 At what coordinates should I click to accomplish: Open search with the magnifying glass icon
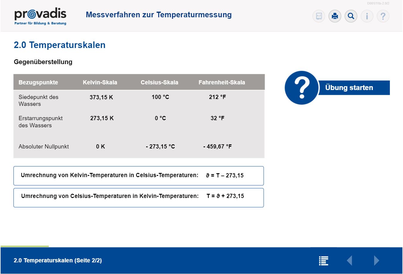351,16
